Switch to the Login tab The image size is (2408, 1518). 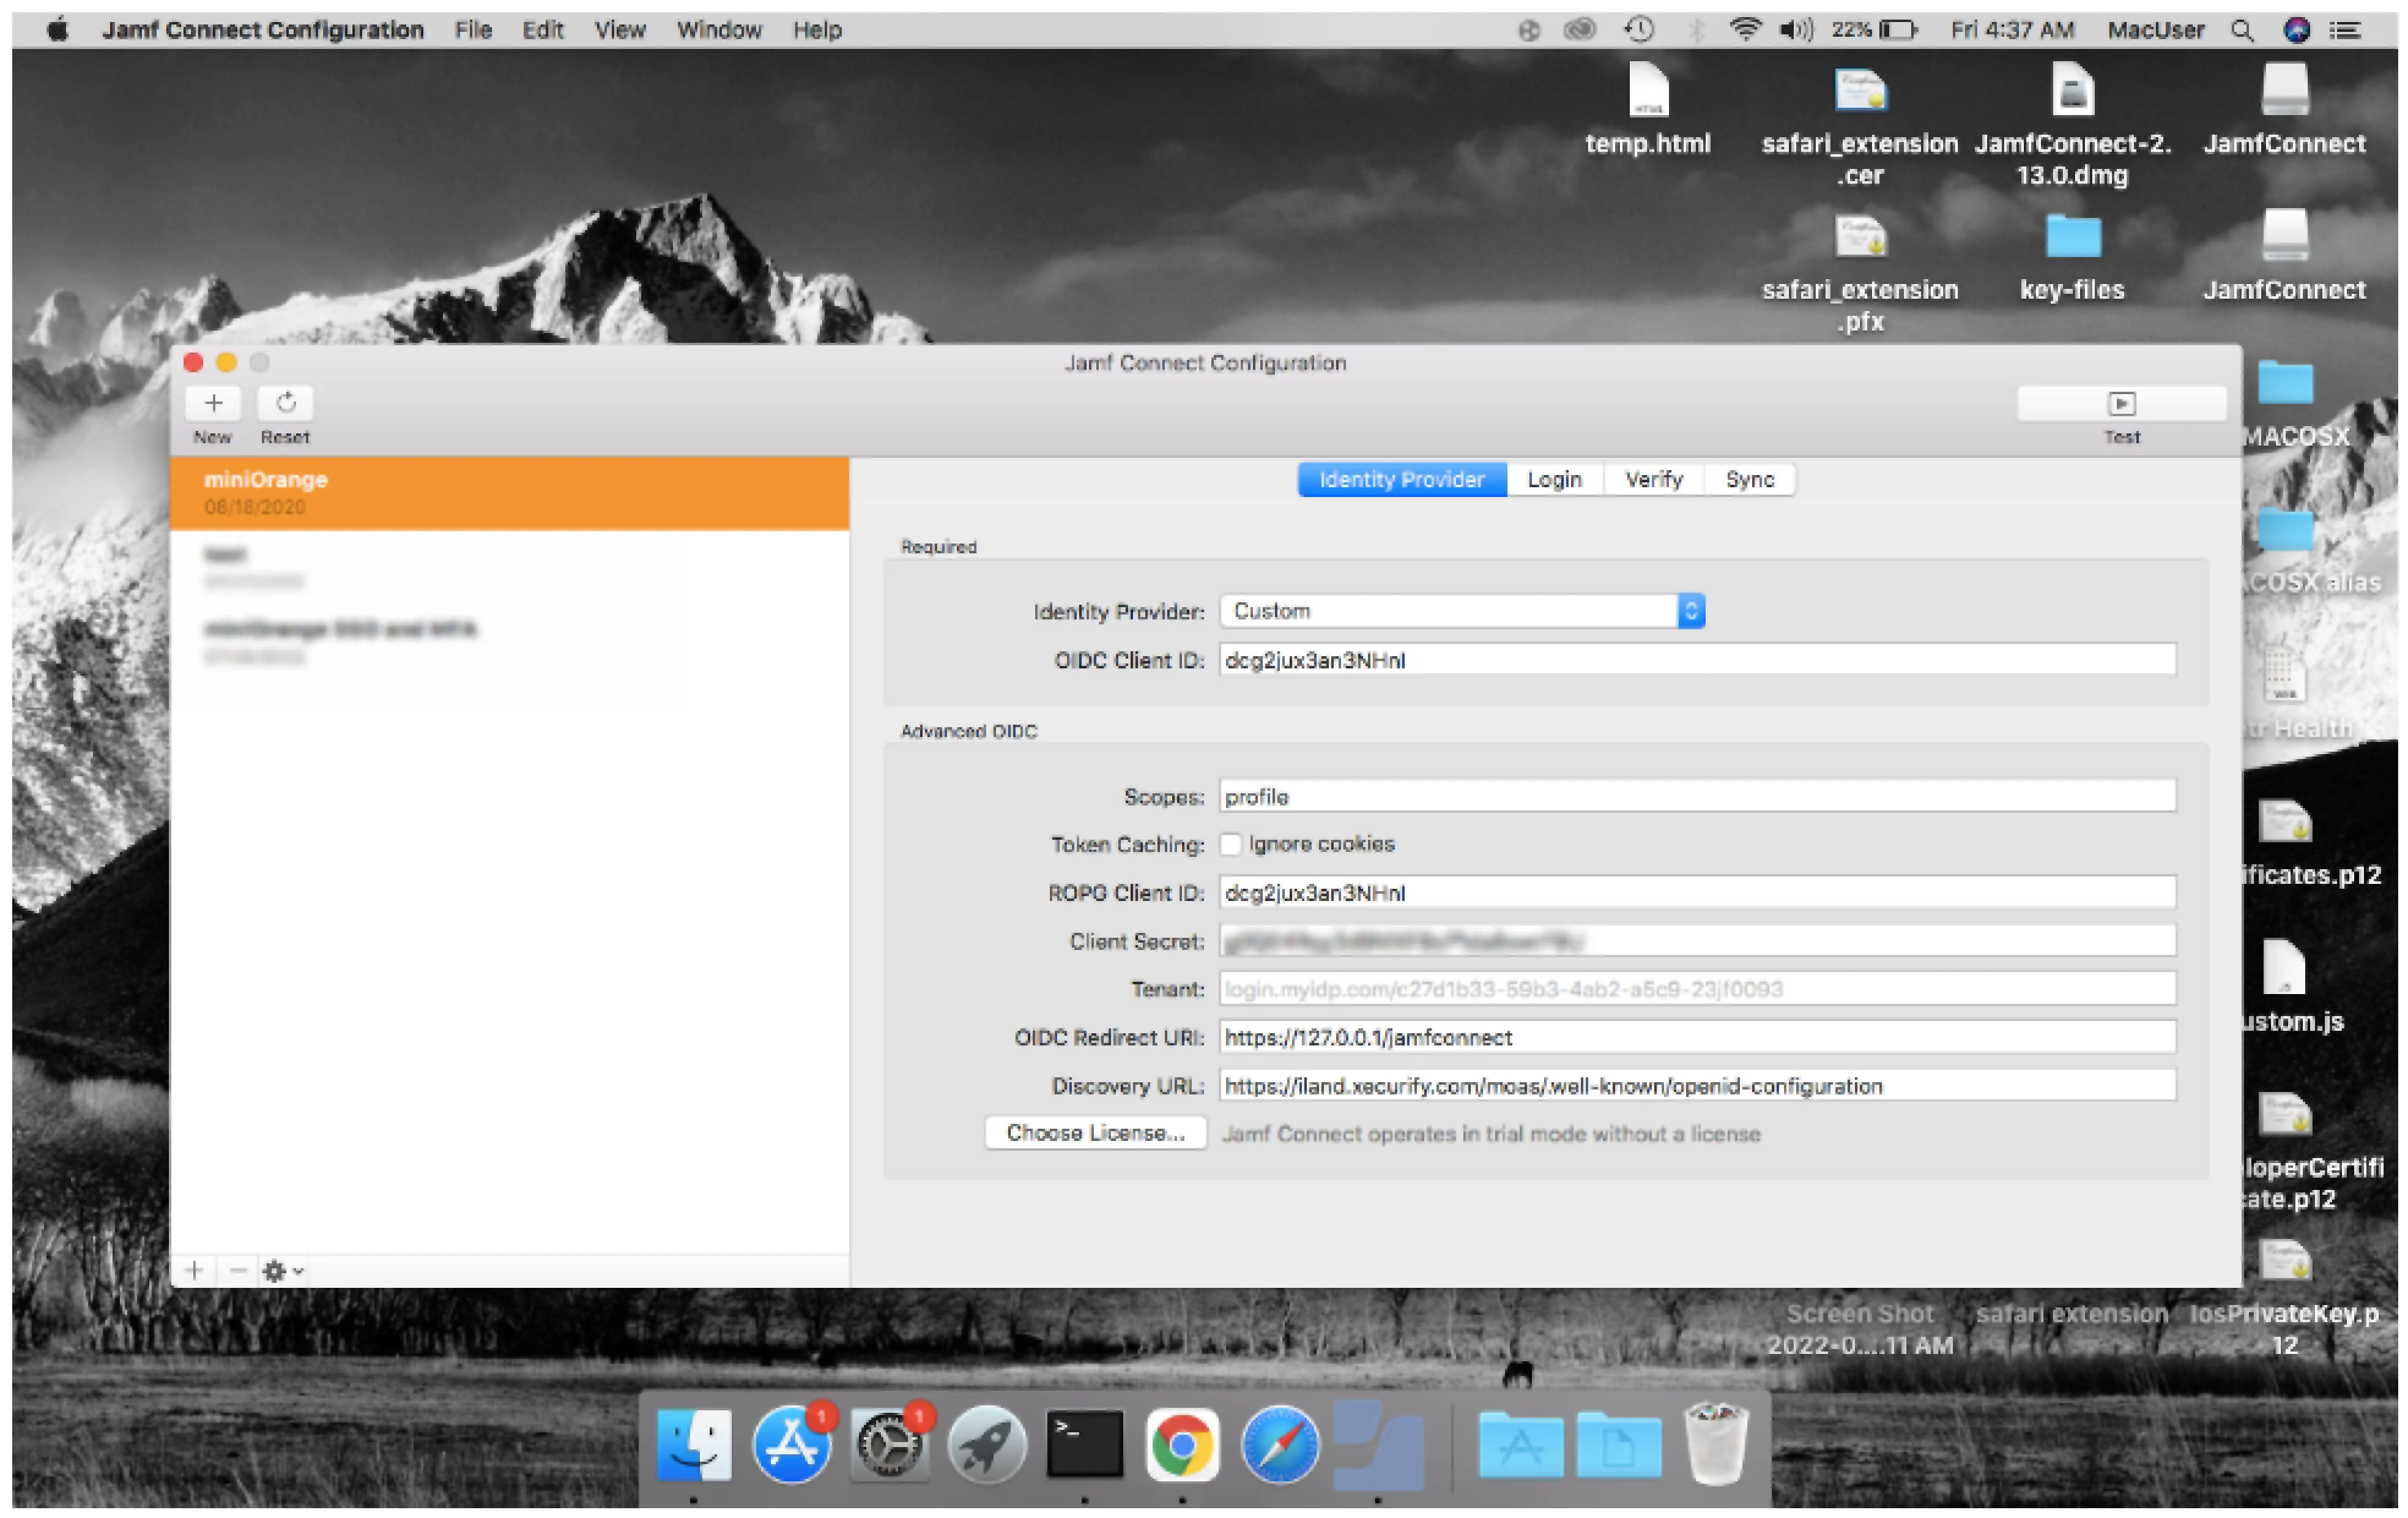(x=1554, y=479)
